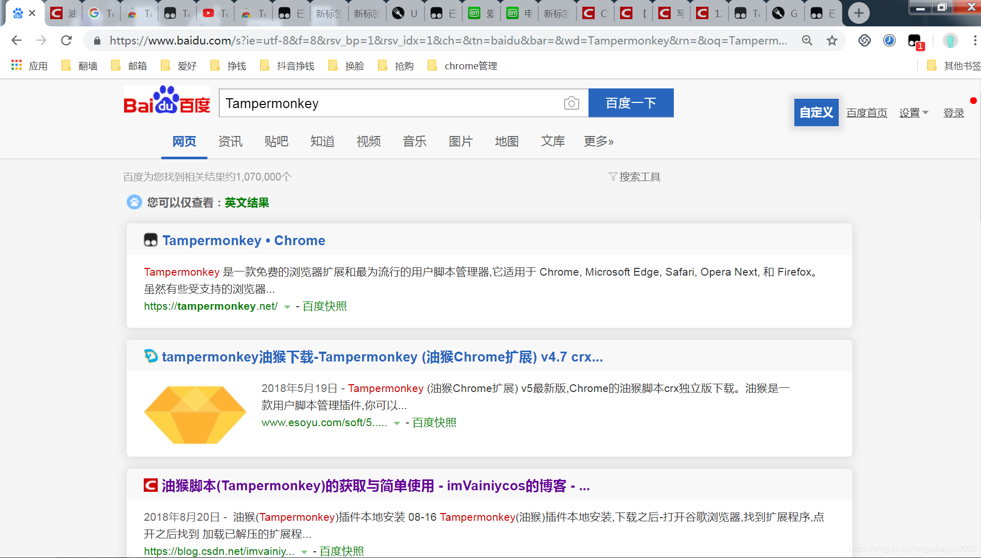Open the 邮箱 bookmark folder
Screen dimensions: 981x558
129,66
